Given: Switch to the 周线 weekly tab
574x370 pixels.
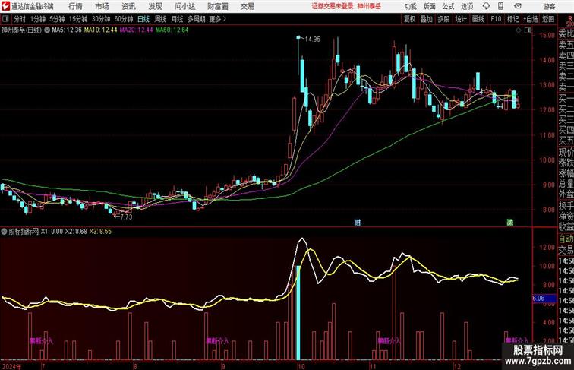Looking at the screenshot, I should click(160, 19).
